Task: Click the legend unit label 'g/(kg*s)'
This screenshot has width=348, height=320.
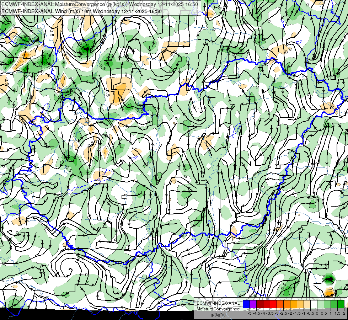Action: click(x=218, y=315)
